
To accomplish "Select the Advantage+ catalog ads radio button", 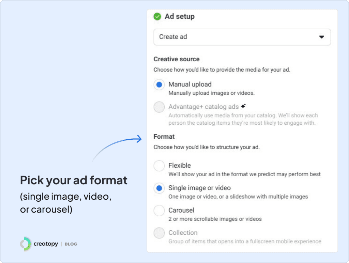I will pyautogui.click(x=159, y=107).
